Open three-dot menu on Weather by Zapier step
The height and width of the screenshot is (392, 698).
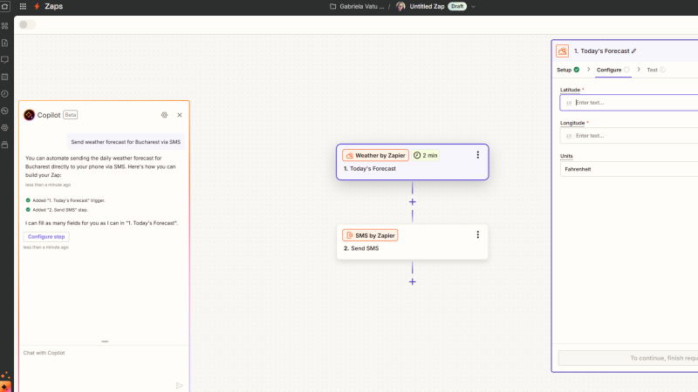click(x=477, y=155)
